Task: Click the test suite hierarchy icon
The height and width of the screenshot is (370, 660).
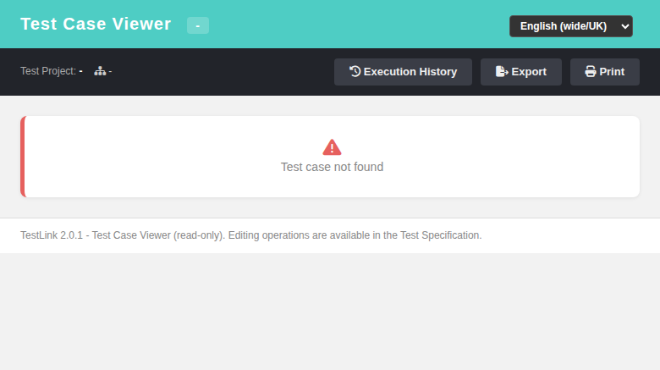Action: tap(100, 71)
